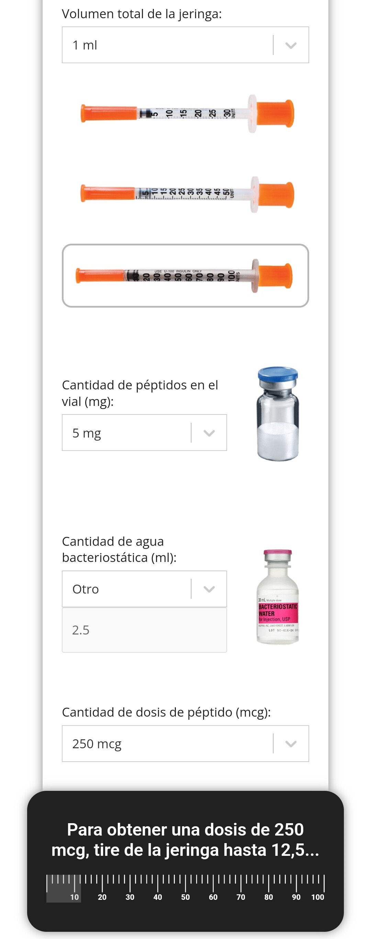Click the 'Volumen total de la jeringa' label
The height and width of the screenshot is (939, 371).
(142, 14)
